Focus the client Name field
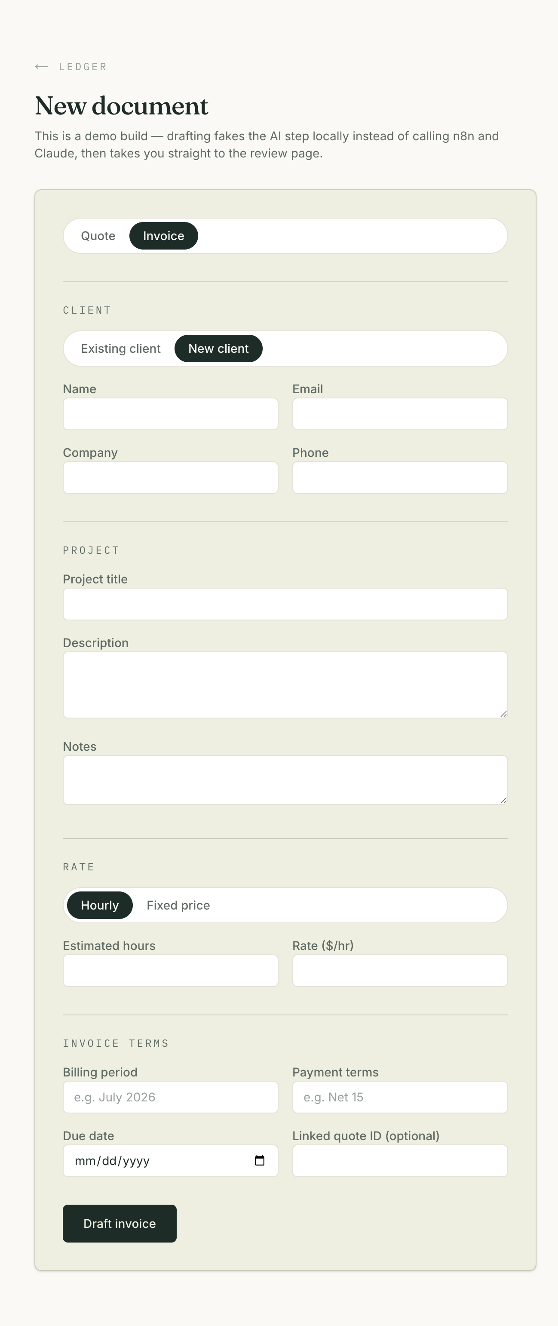The height and width of the screenshot is (1326, 558). coord(171,414)
